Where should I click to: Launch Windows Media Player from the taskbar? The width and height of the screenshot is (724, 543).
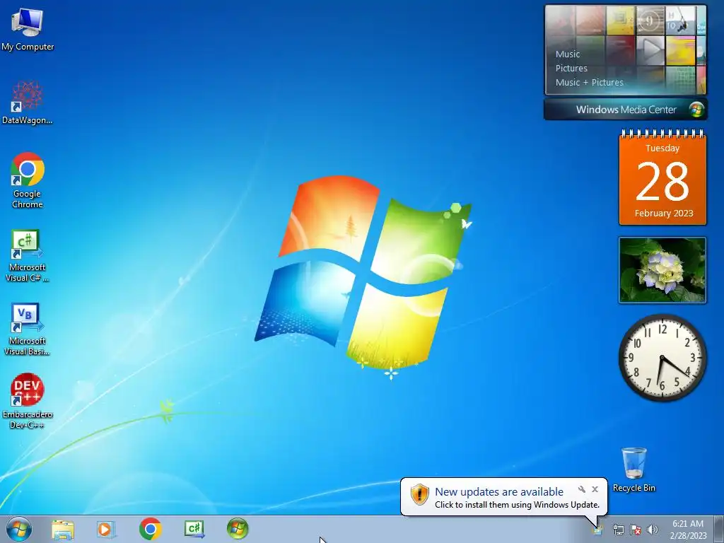[106, 529]
